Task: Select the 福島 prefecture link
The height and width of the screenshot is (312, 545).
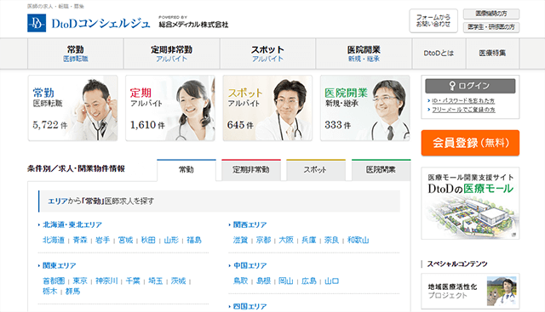Action: coord(194,240)
